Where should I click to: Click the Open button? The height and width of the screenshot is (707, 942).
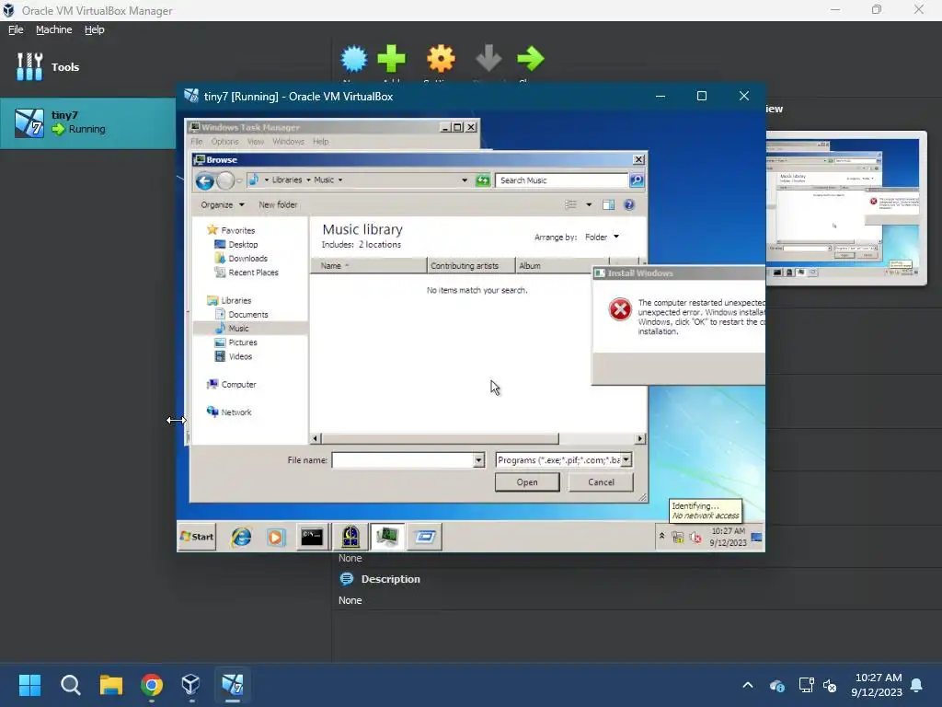527,482
